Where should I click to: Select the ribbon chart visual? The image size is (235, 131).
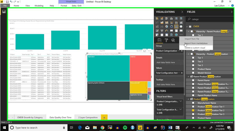click(181, 23)
